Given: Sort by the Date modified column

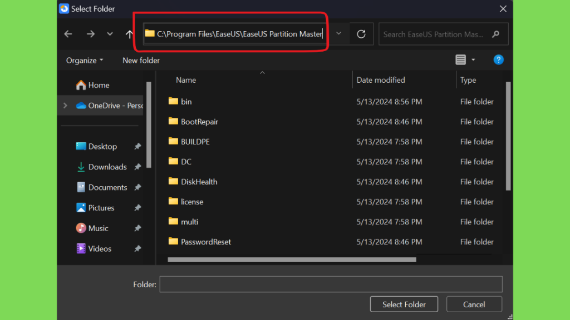Looking at the screenshot, I should click(381, 80).
